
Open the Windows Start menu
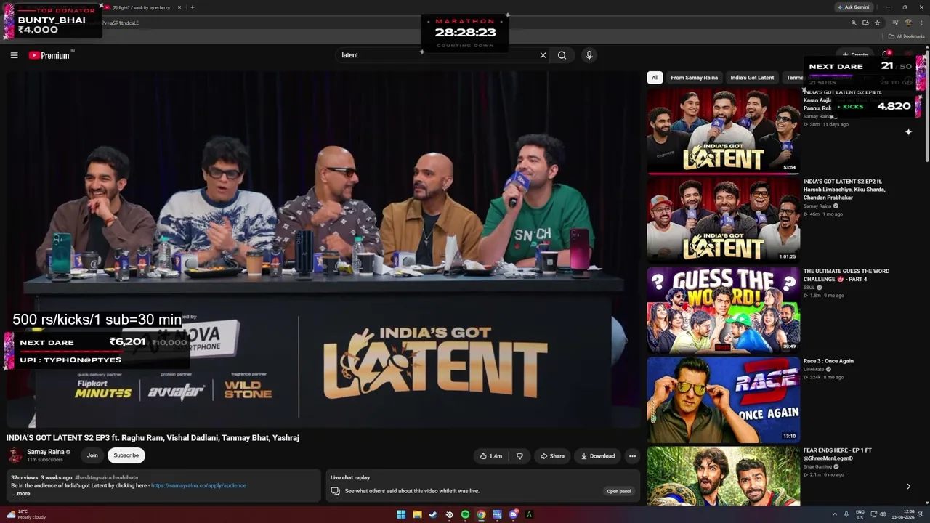[x=401, y=515]
